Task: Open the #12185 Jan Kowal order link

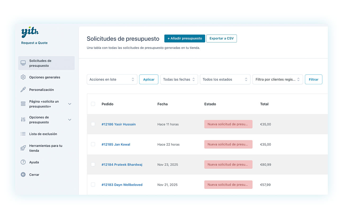Action: [116, 145]
